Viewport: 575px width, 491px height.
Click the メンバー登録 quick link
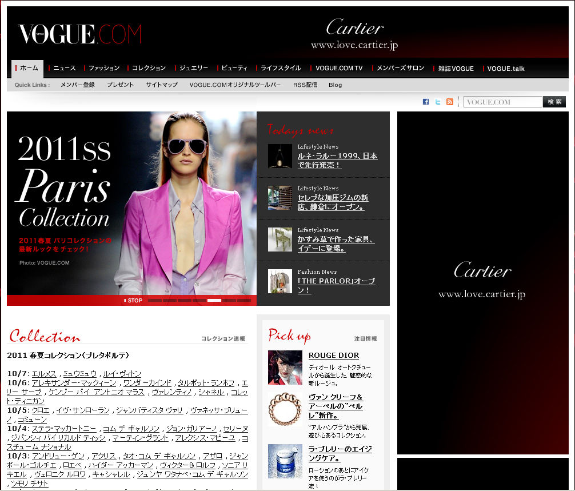tap(77, 85)
